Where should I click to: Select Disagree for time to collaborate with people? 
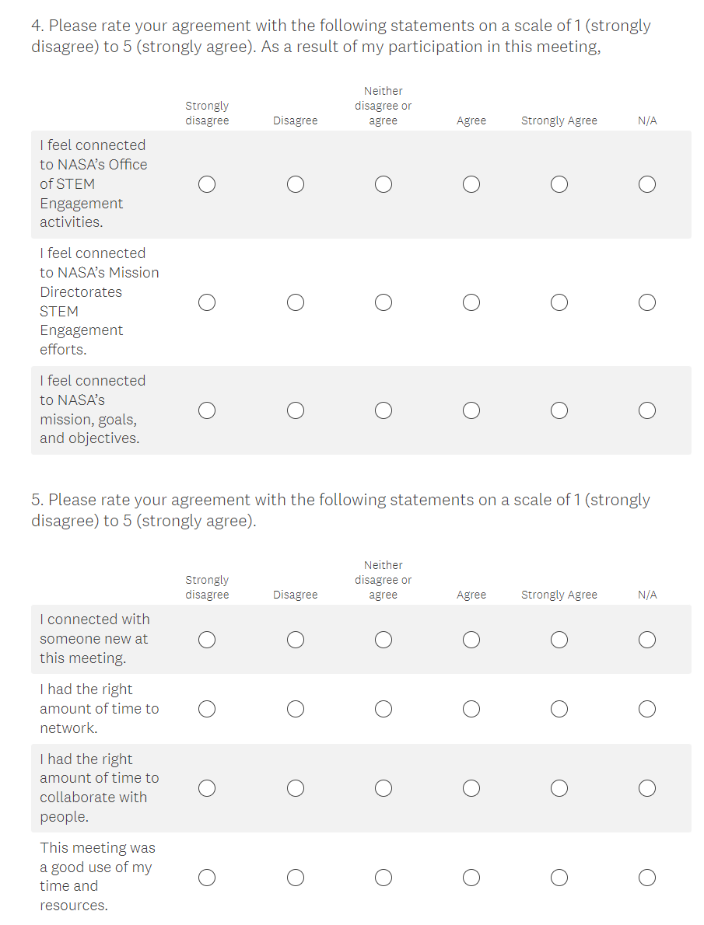click(295, 788)
